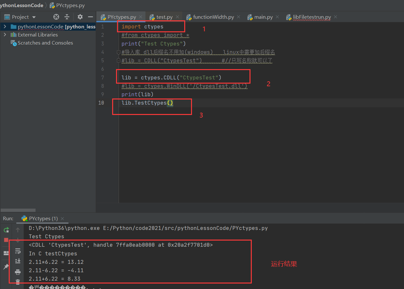Print the console output
404x289 pixels.
[x=18, y=272]
